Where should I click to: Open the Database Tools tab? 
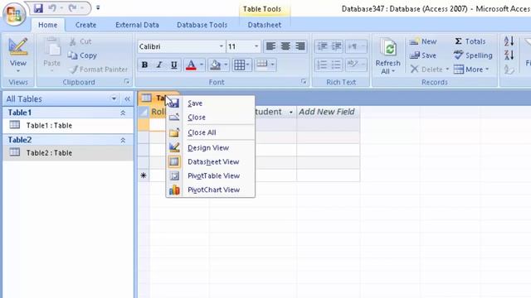[202, 25]
